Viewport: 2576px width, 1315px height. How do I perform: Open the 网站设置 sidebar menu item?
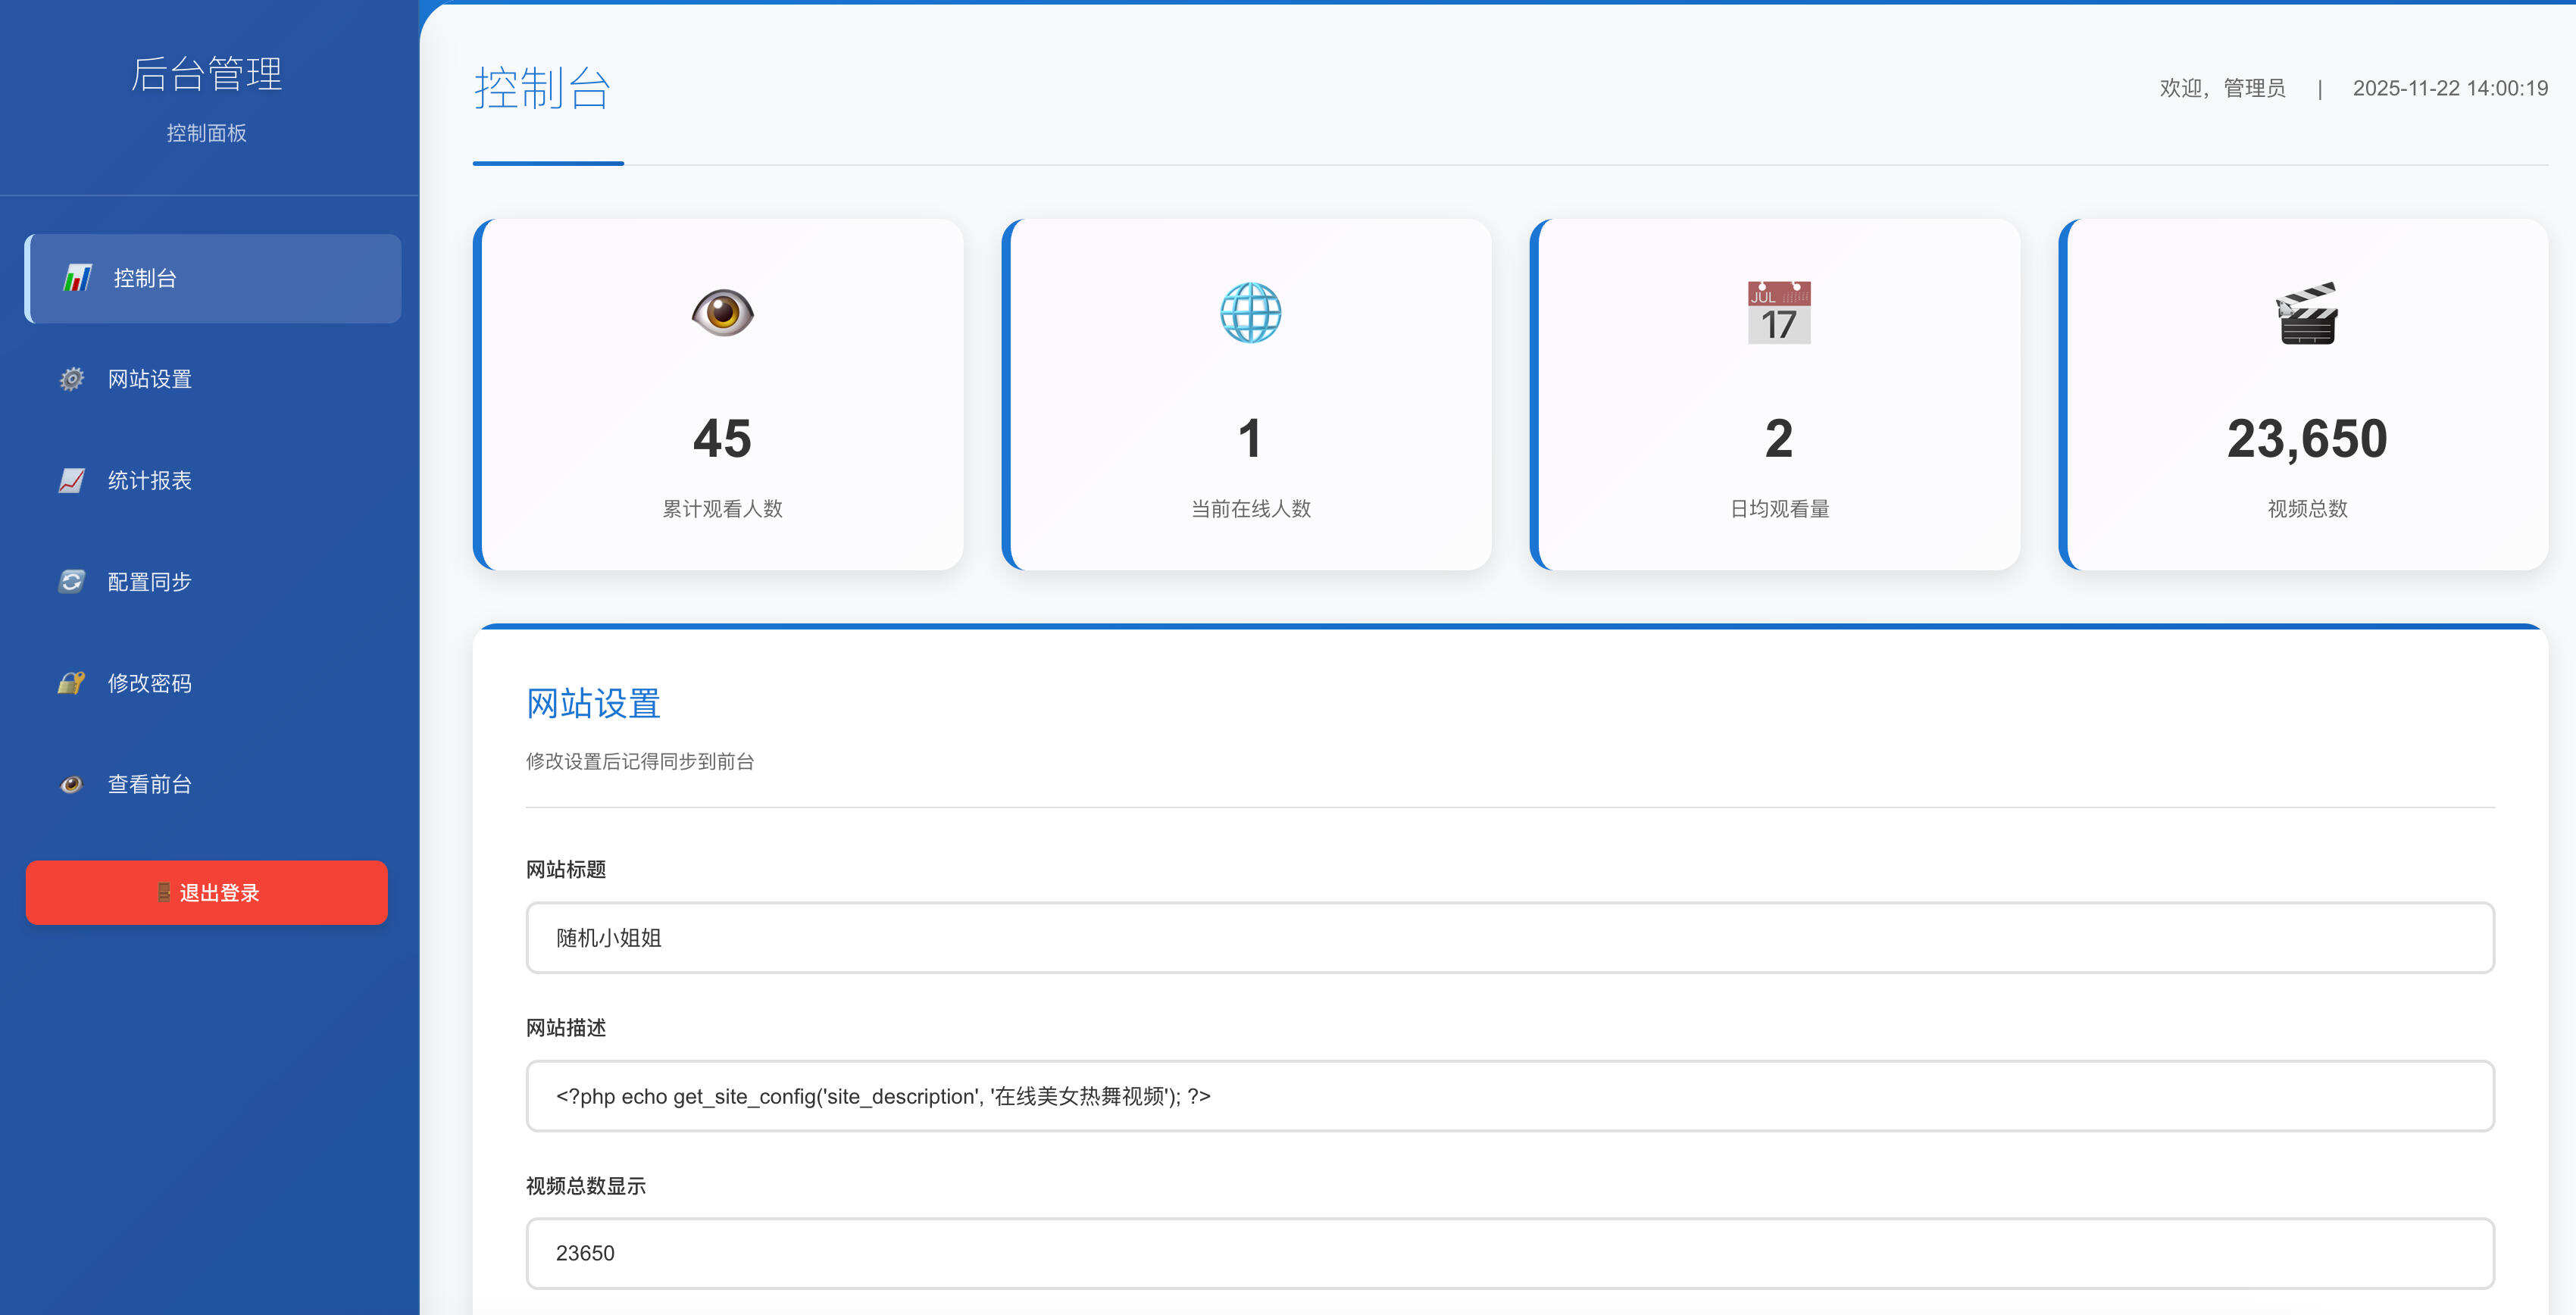[x=150, y=379]
